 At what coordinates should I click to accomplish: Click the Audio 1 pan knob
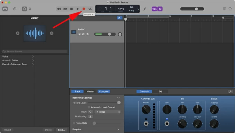(120, 34)
